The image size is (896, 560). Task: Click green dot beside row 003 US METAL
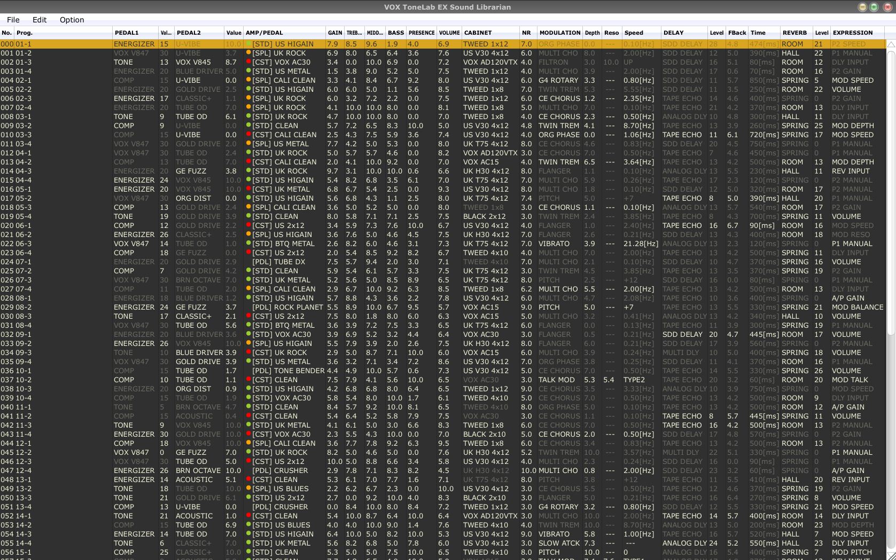coord(248,71)
